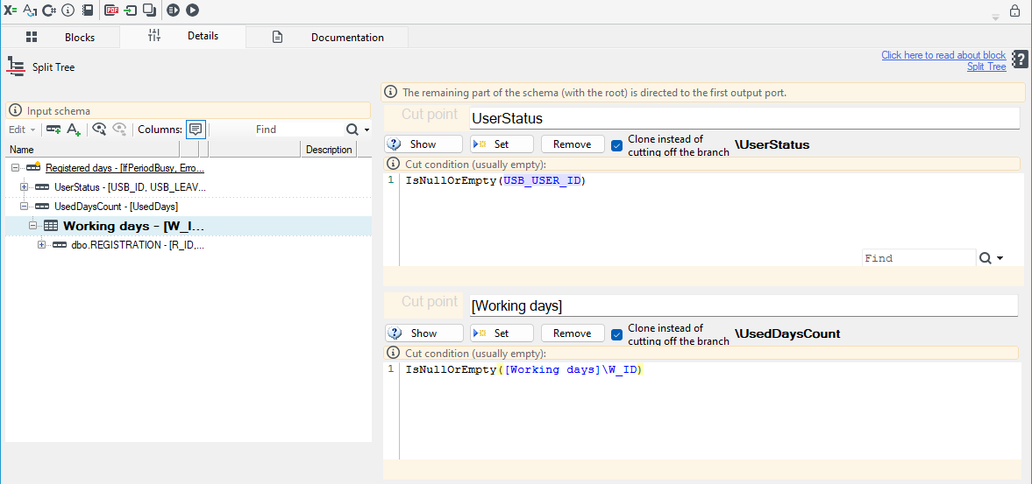This screenshot has height=484, width=1032.
Task: Switch to the Blocks tab
Action: point(60,38)
